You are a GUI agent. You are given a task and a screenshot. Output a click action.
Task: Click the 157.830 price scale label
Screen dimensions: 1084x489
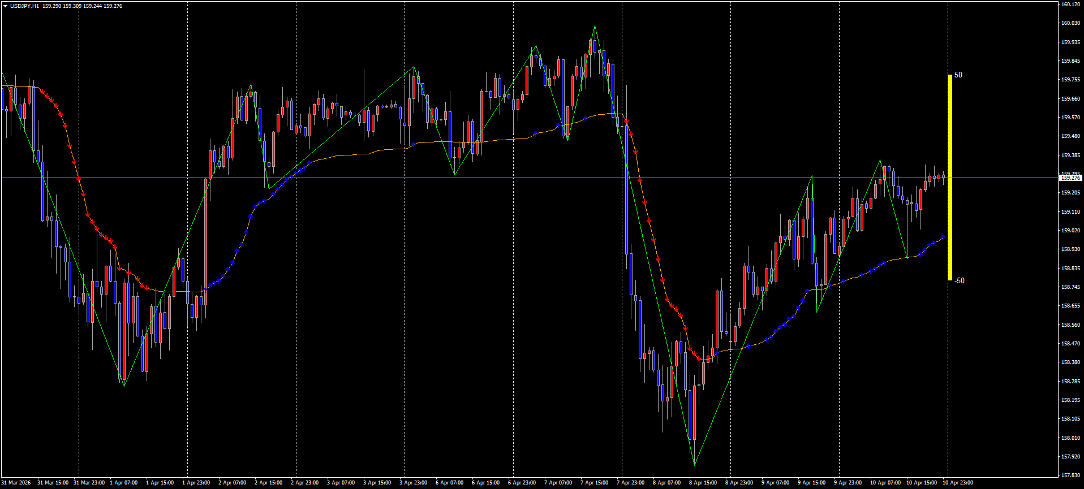point(1070,475)
